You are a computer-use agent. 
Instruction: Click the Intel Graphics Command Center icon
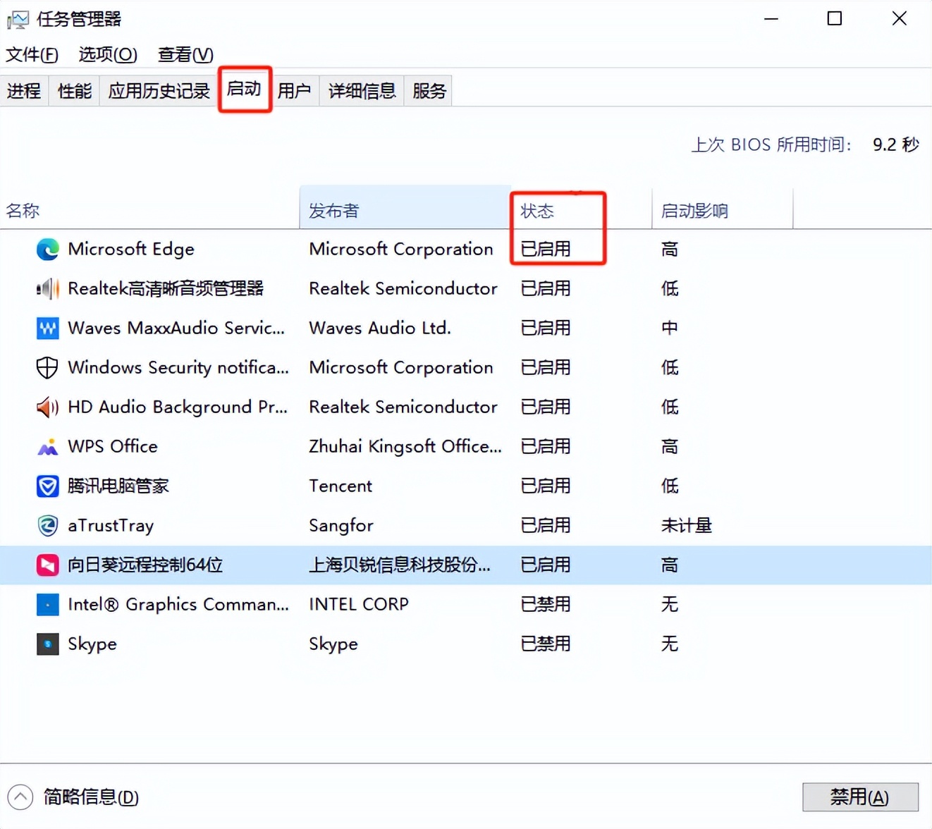(47, 604)
